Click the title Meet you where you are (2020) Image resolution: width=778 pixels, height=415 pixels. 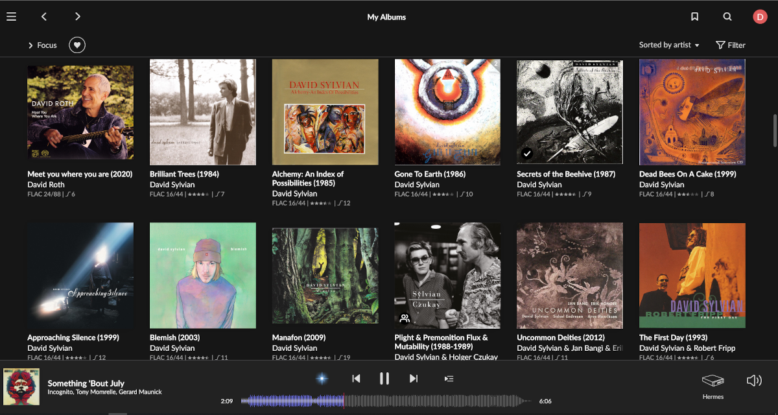click(x=80, y=174)
